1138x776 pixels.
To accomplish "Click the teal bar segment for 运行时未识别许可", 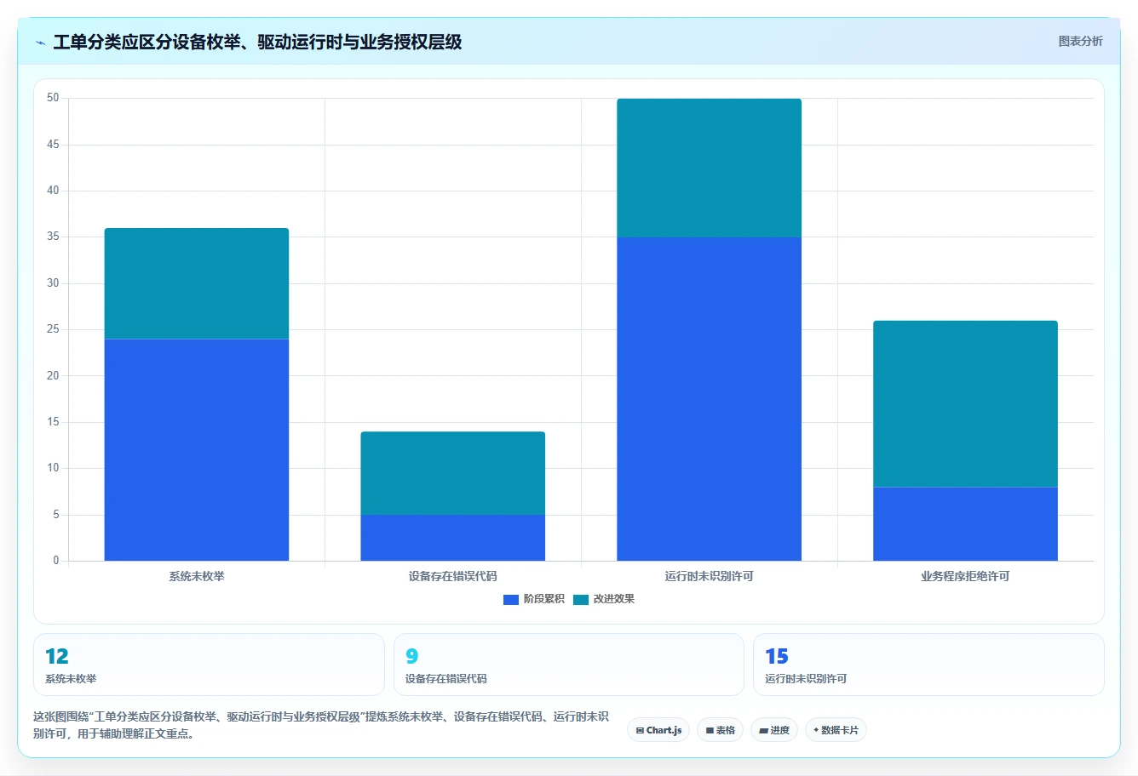I will [x=710, y=168].
